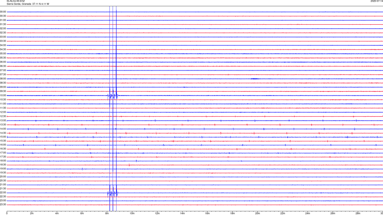The image size is (383, 215).
Task: Choose the 09:00 trace label
Action: coord(3,87)
